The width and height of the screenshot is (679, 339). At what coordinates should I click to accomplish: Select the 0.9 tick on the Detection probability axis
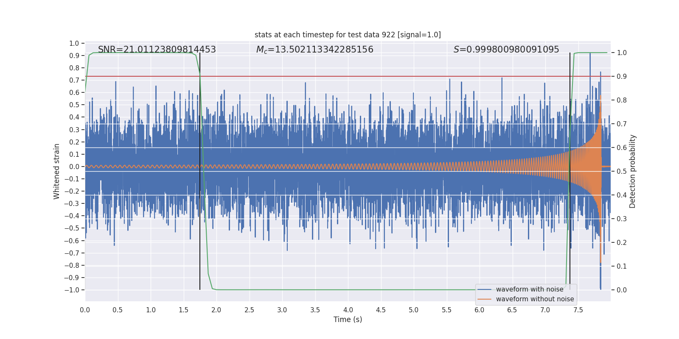pos(622,77)
